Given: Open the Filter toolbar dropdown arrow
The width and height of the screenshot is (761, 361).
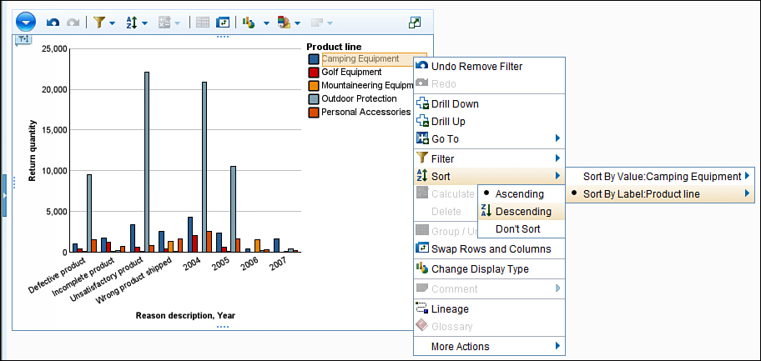Looking at the screenshot, I should 112,23.
